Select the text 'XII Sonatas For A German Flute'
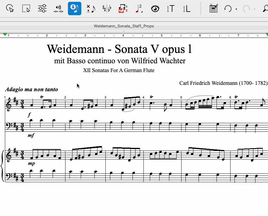Viewport: 268px width, 216px height. [x=119, y=70]
